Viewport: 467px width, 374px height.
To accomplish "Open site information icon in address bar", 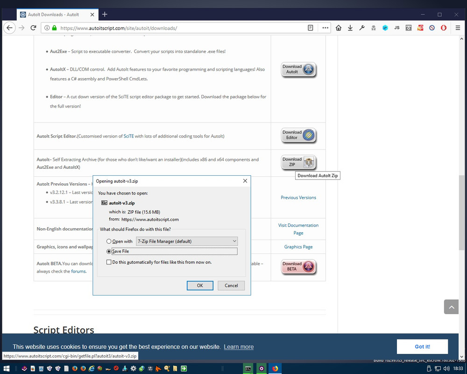I will pos(47,28).
